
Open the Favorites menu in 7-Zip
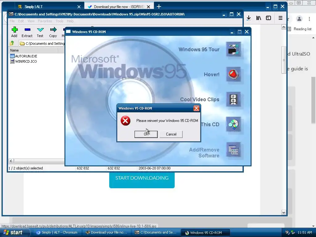pyautogui.click(x=45, y=21)
